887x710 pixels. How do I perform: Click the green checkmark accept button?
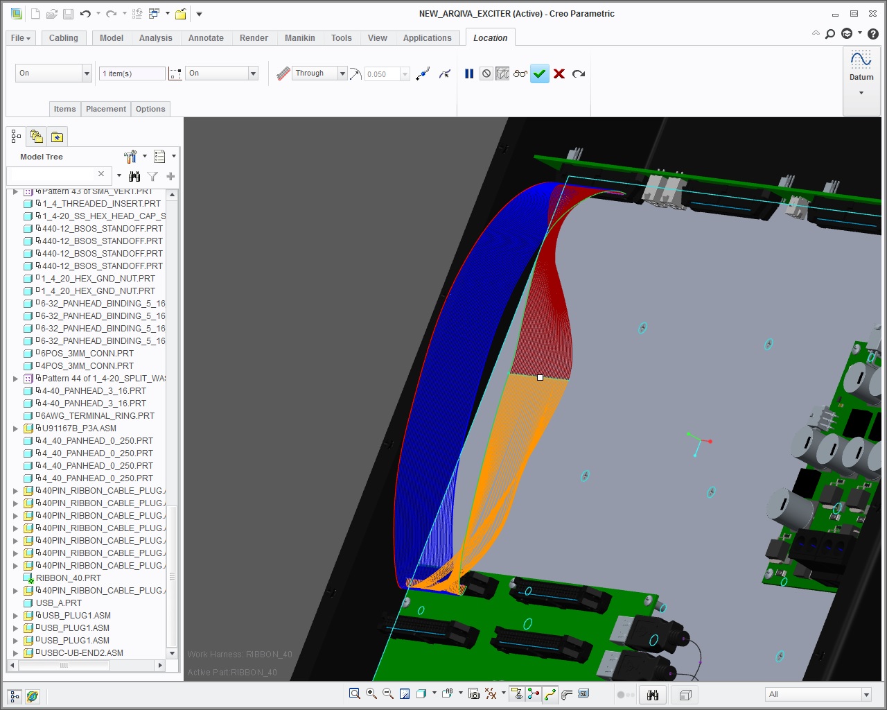click(x=540, y=73)
